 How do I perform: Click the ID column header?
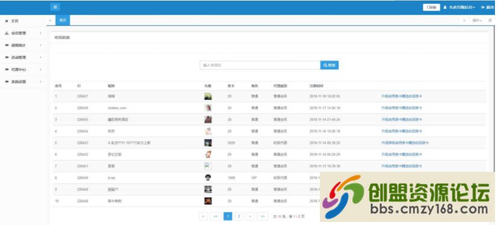point(78,86)
